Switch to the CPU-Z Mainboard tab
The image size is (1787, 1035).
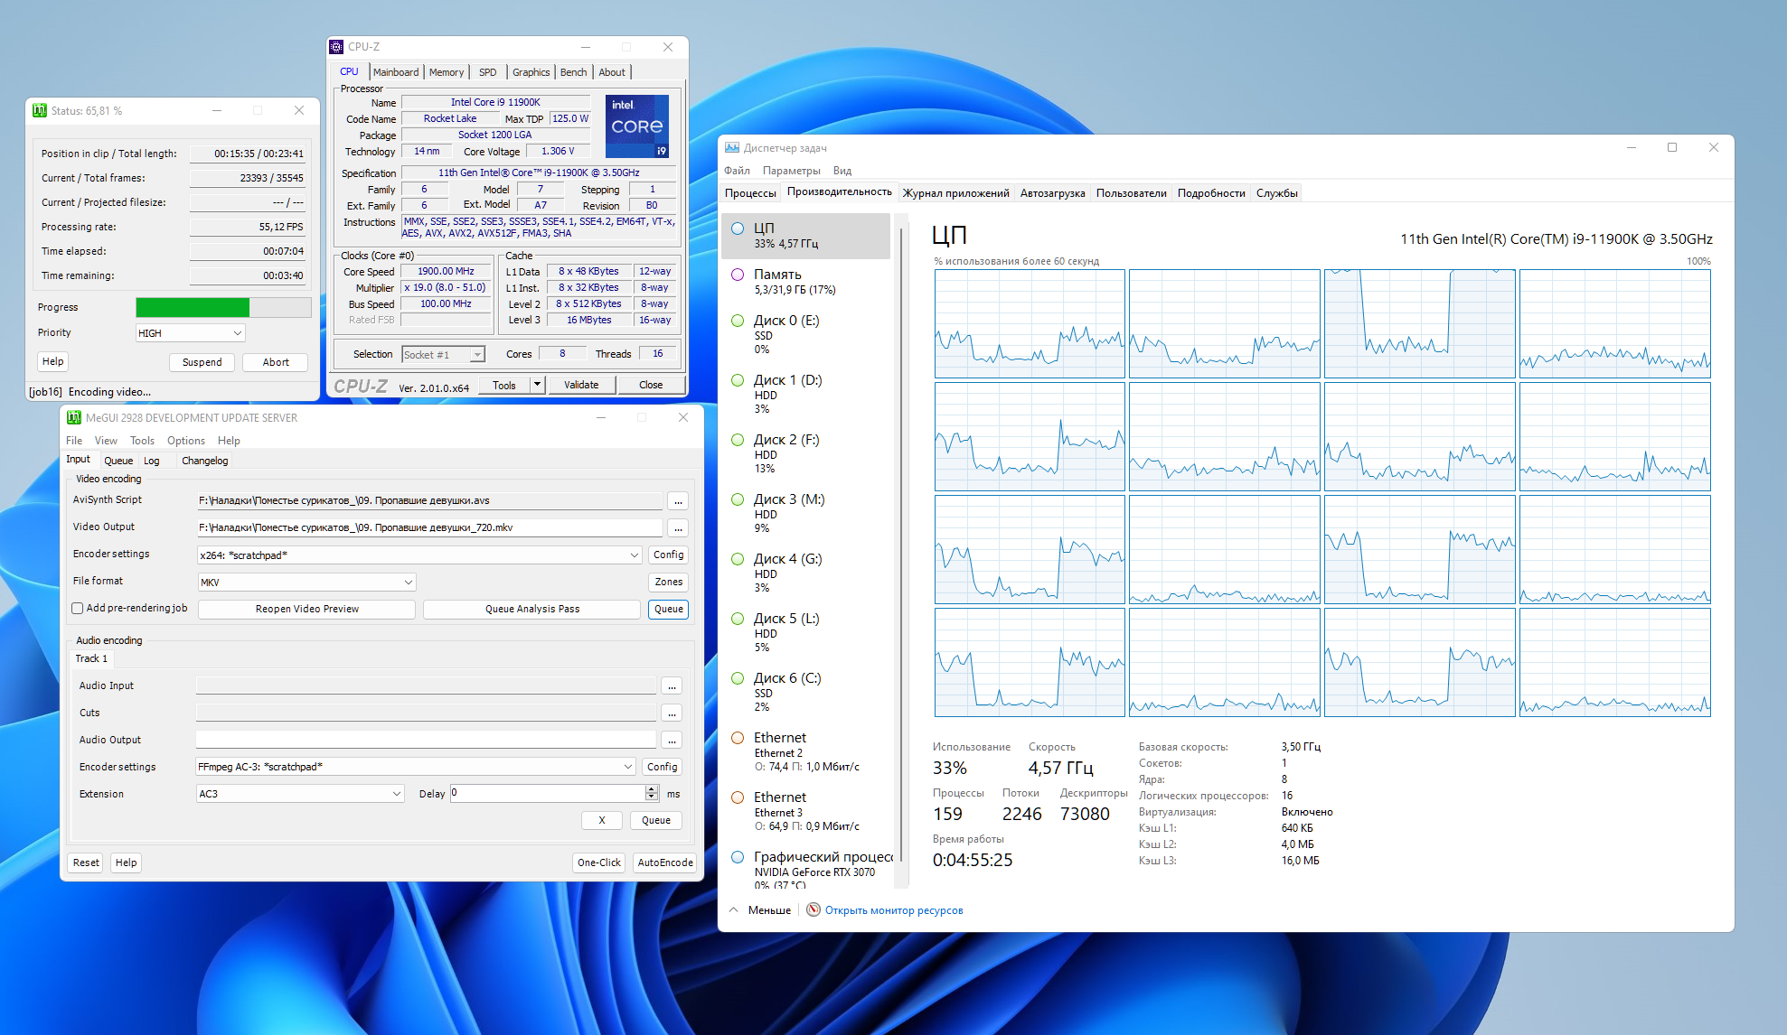(396, 72)
